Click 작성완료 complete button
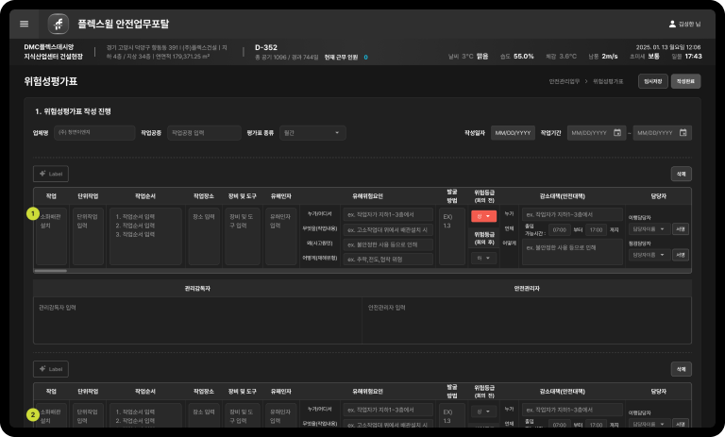The image size is (725, 437). click(685, 81)
